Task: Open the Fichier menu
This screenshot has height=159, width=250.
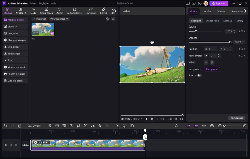Action: pyautogui.click(x=33, y=3)
